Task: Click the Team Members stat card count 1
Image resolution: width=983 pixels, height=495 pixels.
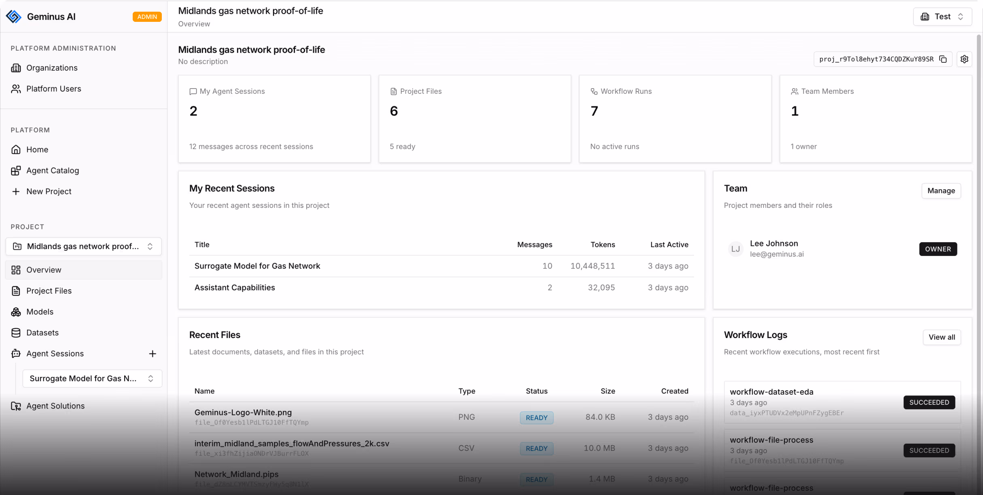Action: [794, 111]
